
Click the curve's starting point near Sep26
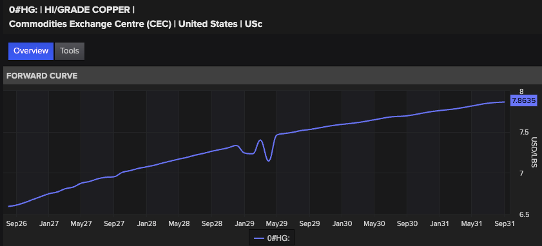coord(9,206)
